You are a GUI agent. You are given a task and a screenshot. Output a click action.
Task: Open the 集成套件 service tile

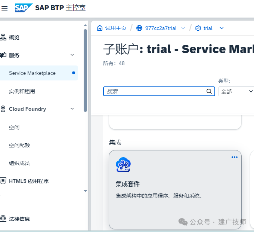175,189
